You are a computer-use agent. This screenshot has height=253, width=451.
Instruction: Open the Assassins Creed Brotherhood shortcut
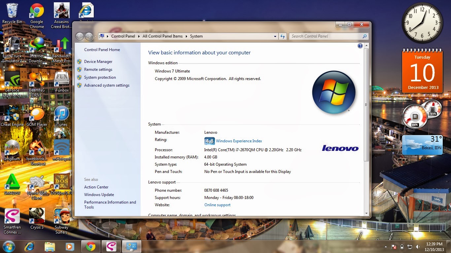(61, 15)
